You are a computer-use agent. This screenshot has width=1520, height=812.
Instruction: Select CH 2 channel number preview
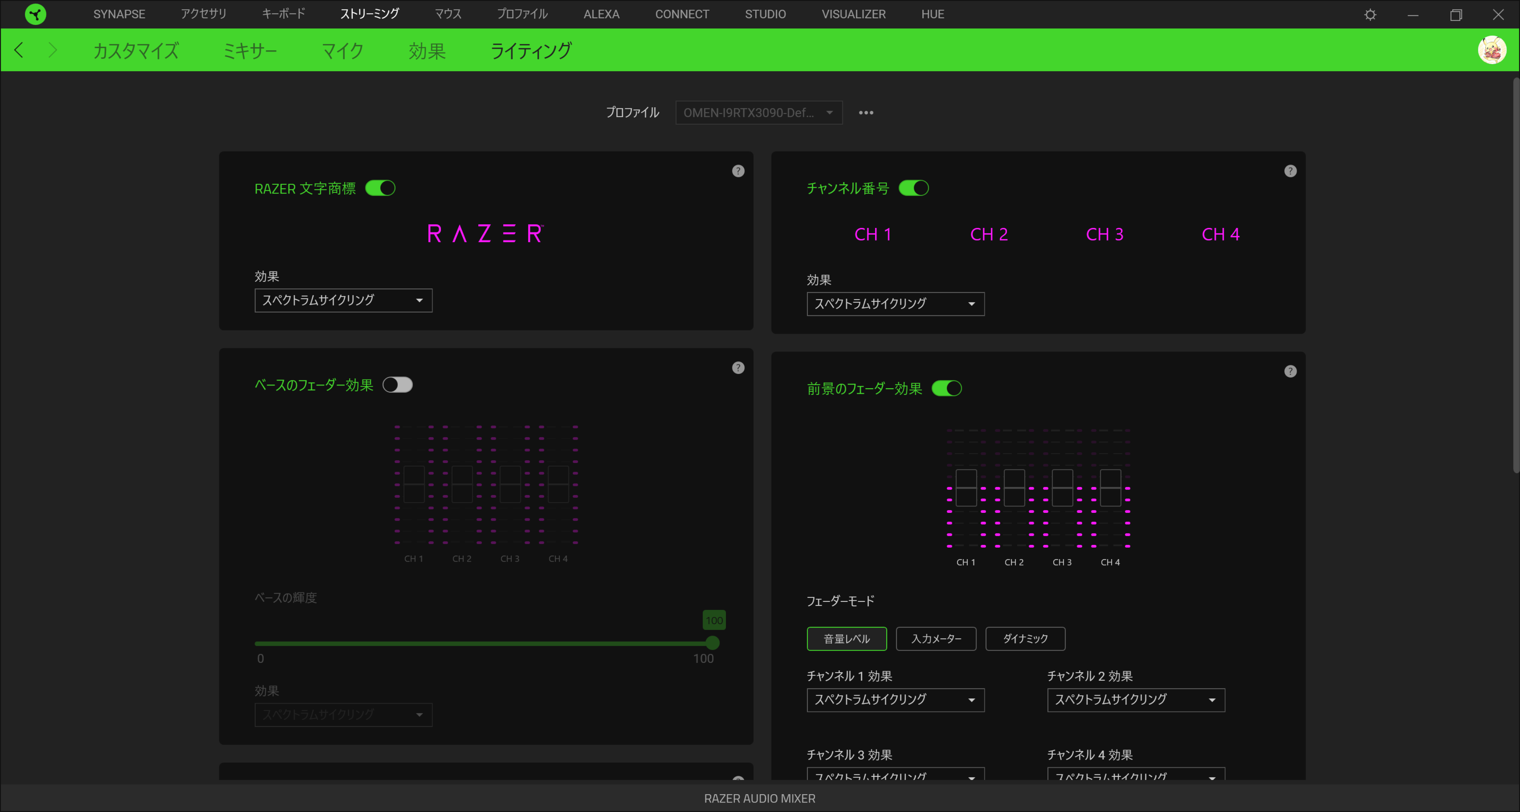coord(989,235)
